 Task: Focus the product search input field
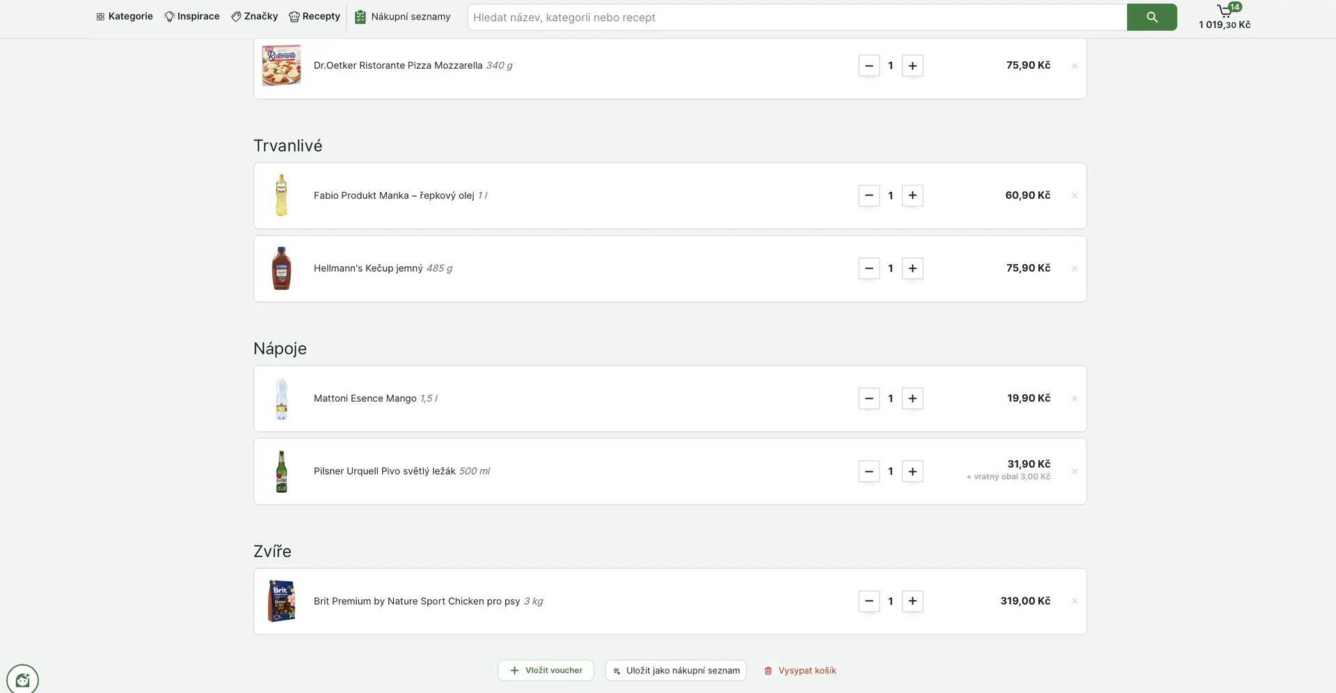coord(797,17)
